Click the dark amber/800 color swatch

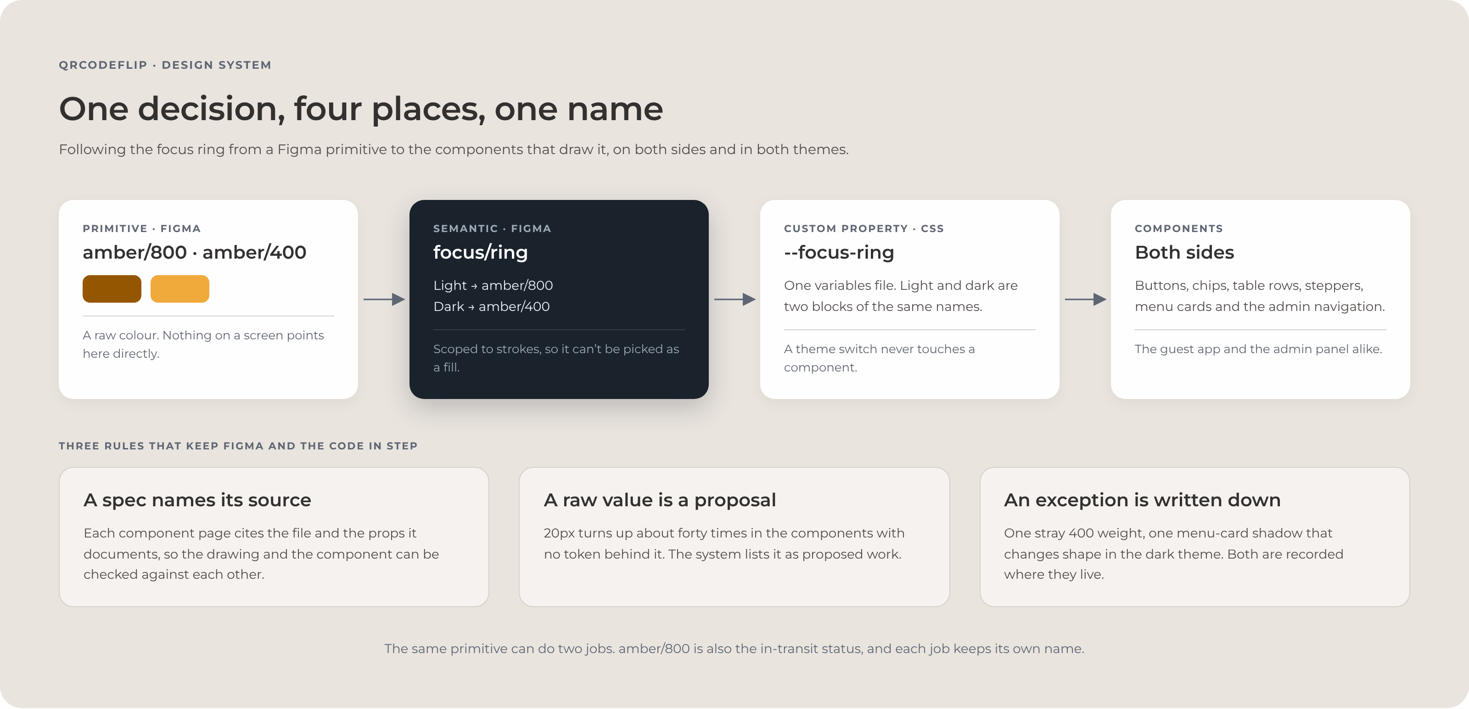coord(112,289)
